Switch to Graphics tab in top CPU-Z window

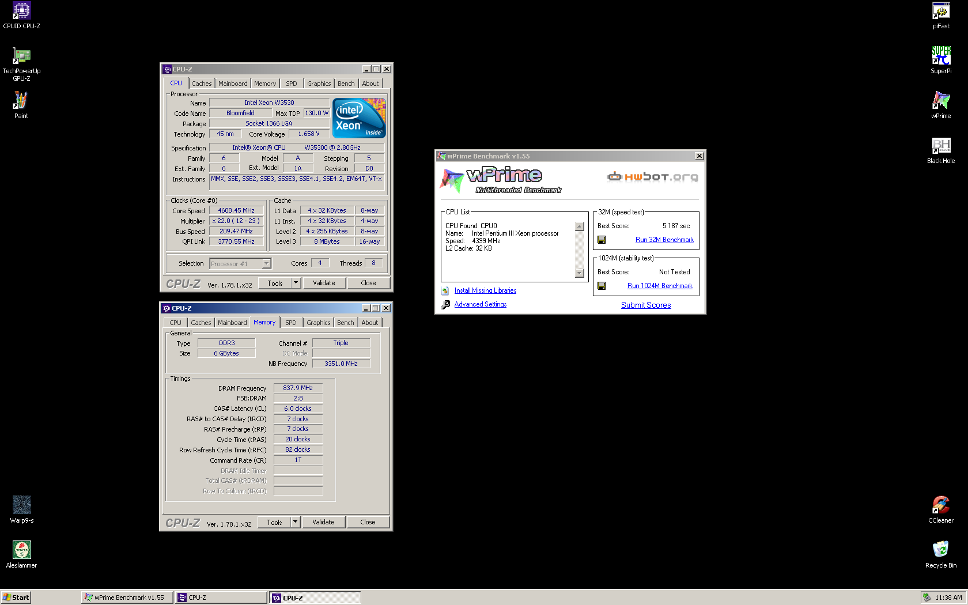[319, 84]
